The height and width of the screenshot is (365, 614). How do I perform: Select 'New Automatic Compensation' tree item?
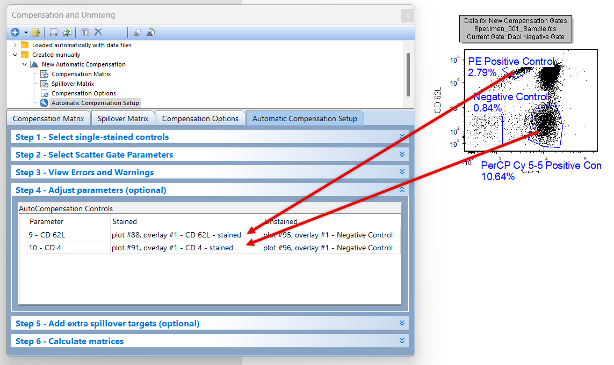[x=84, y=64]
